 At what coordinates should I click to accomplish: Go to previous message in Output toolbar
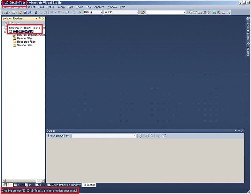[x=147, y=136]
